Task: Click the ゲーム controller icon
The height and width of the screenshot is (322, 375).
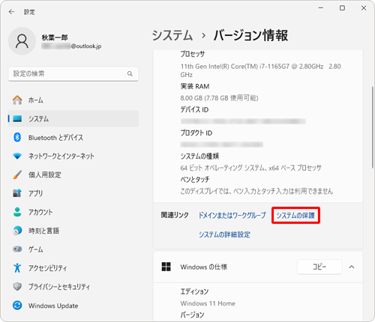Action: click(x=17, y=249)
